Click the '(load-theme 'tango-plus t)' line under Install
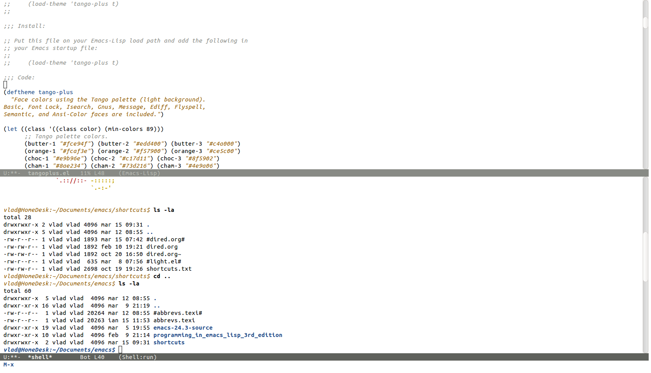The height and width of the screenshot is (373, 651). pos(73,63)
